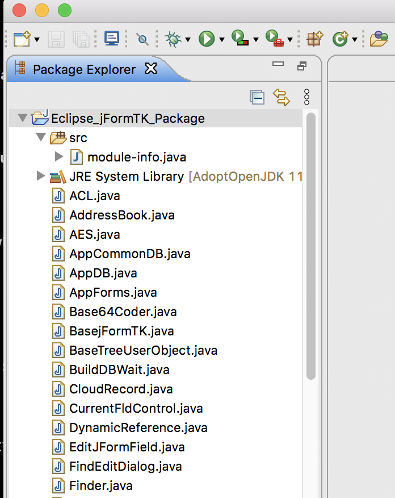Click the Run with Coverage icon

point(240,39)
